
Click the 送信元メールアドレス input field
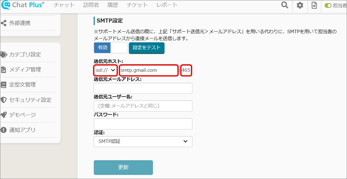pyautogui.click(x=143, y=88)
